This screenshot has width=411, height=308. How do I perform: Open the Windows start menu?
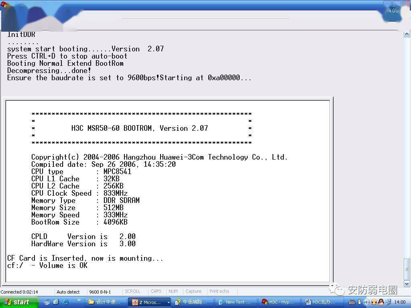click(19, 302)
